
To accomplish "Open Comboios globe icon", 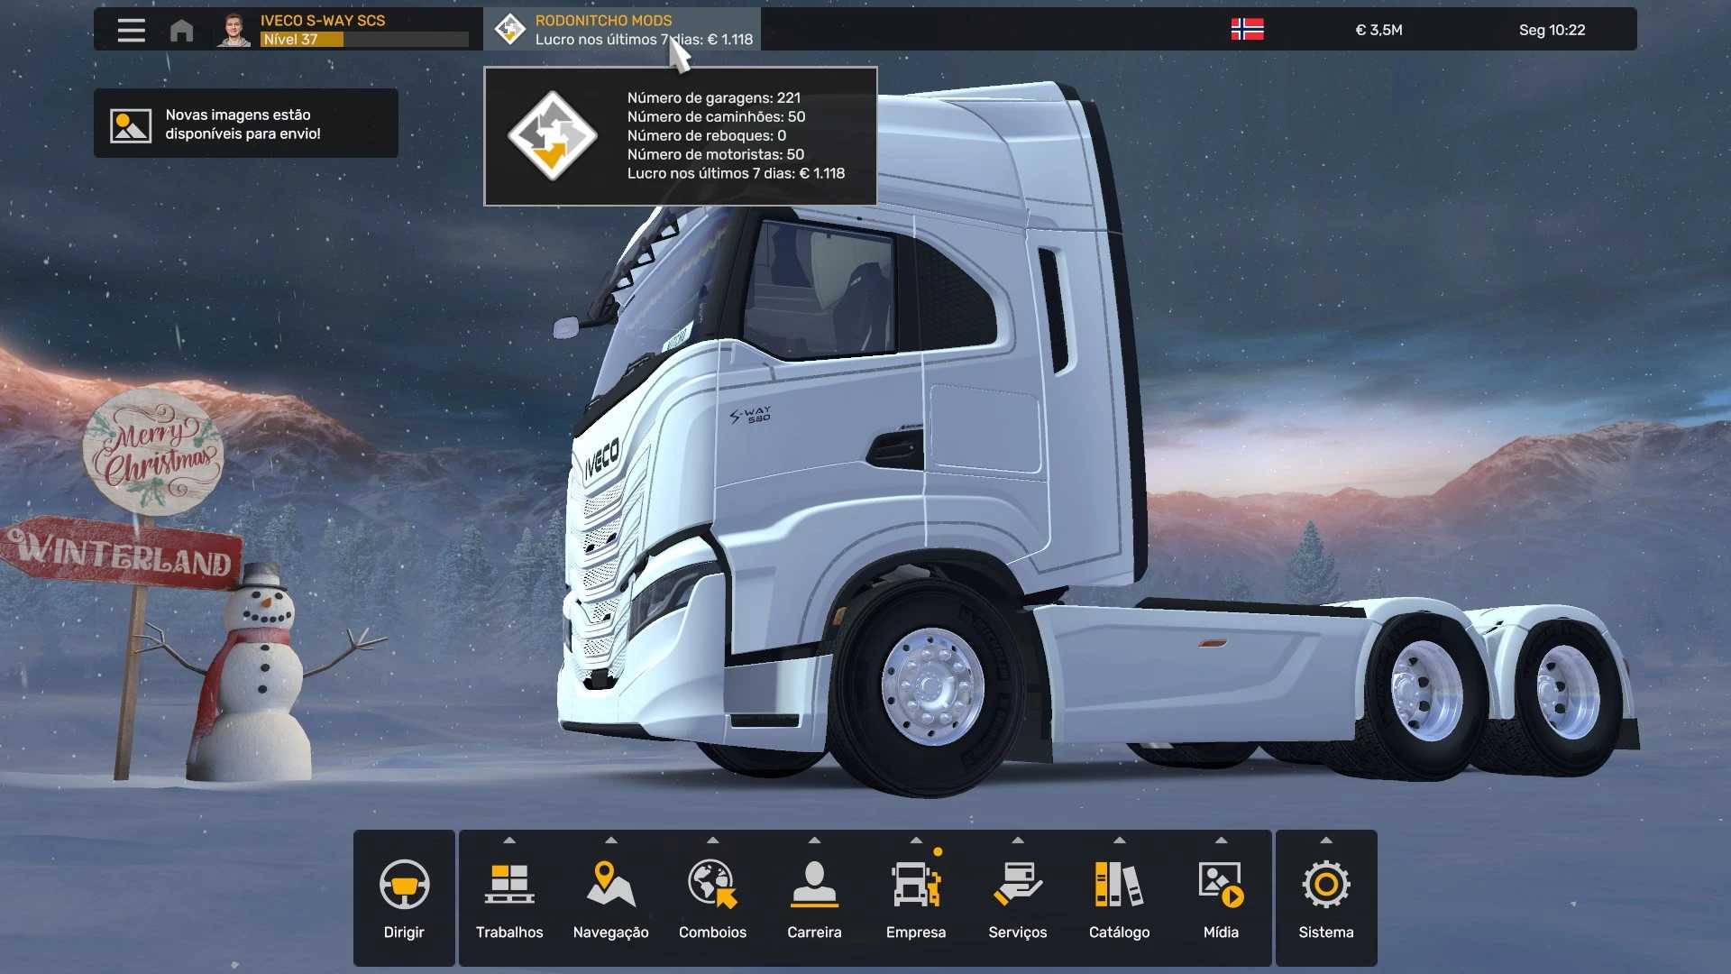I will click(x=712, y=885).
